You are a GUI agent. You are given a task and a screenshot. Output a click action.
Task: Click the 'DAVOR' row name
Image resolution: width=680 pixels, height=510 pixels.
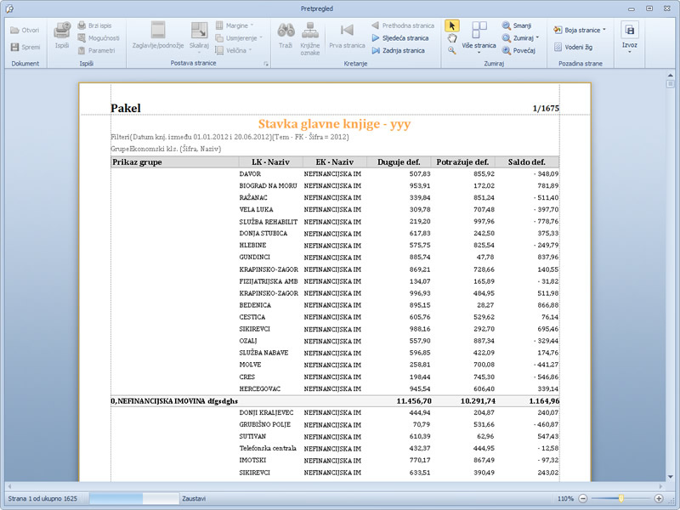pos(250,174)
